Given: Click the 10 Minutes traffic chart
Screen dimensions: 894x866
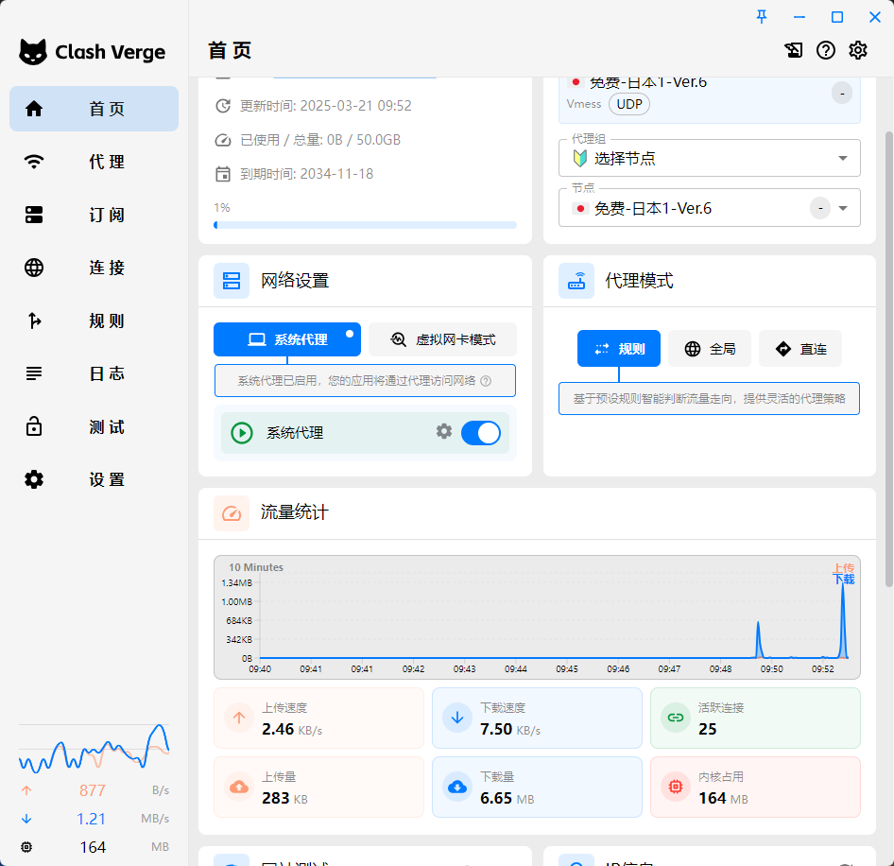Looking at the screenshot, I should (537, 617).
